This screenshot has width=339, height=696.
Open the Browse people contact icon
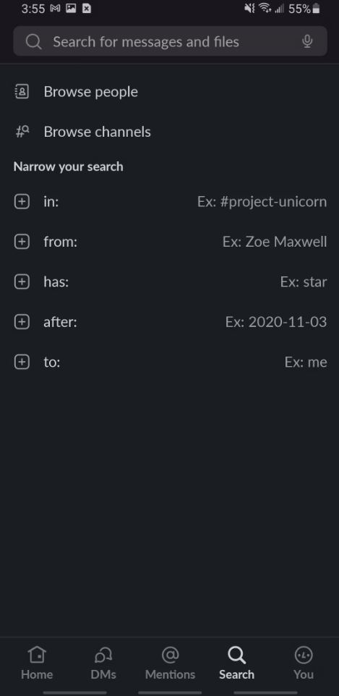22,91
